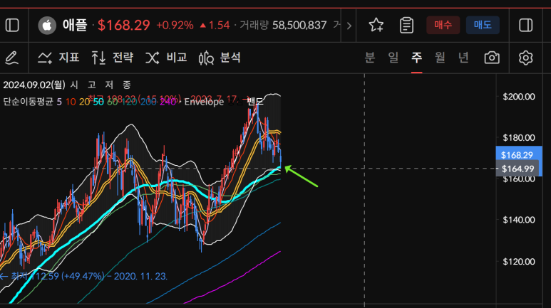Select the 10 moving average period
This screenshot has height=308, width=551.
(71, 102)
